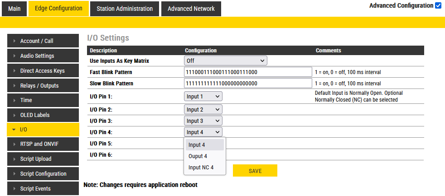Click the SAVE button
The width and height of the screenshot is (445, 196).
255,171
